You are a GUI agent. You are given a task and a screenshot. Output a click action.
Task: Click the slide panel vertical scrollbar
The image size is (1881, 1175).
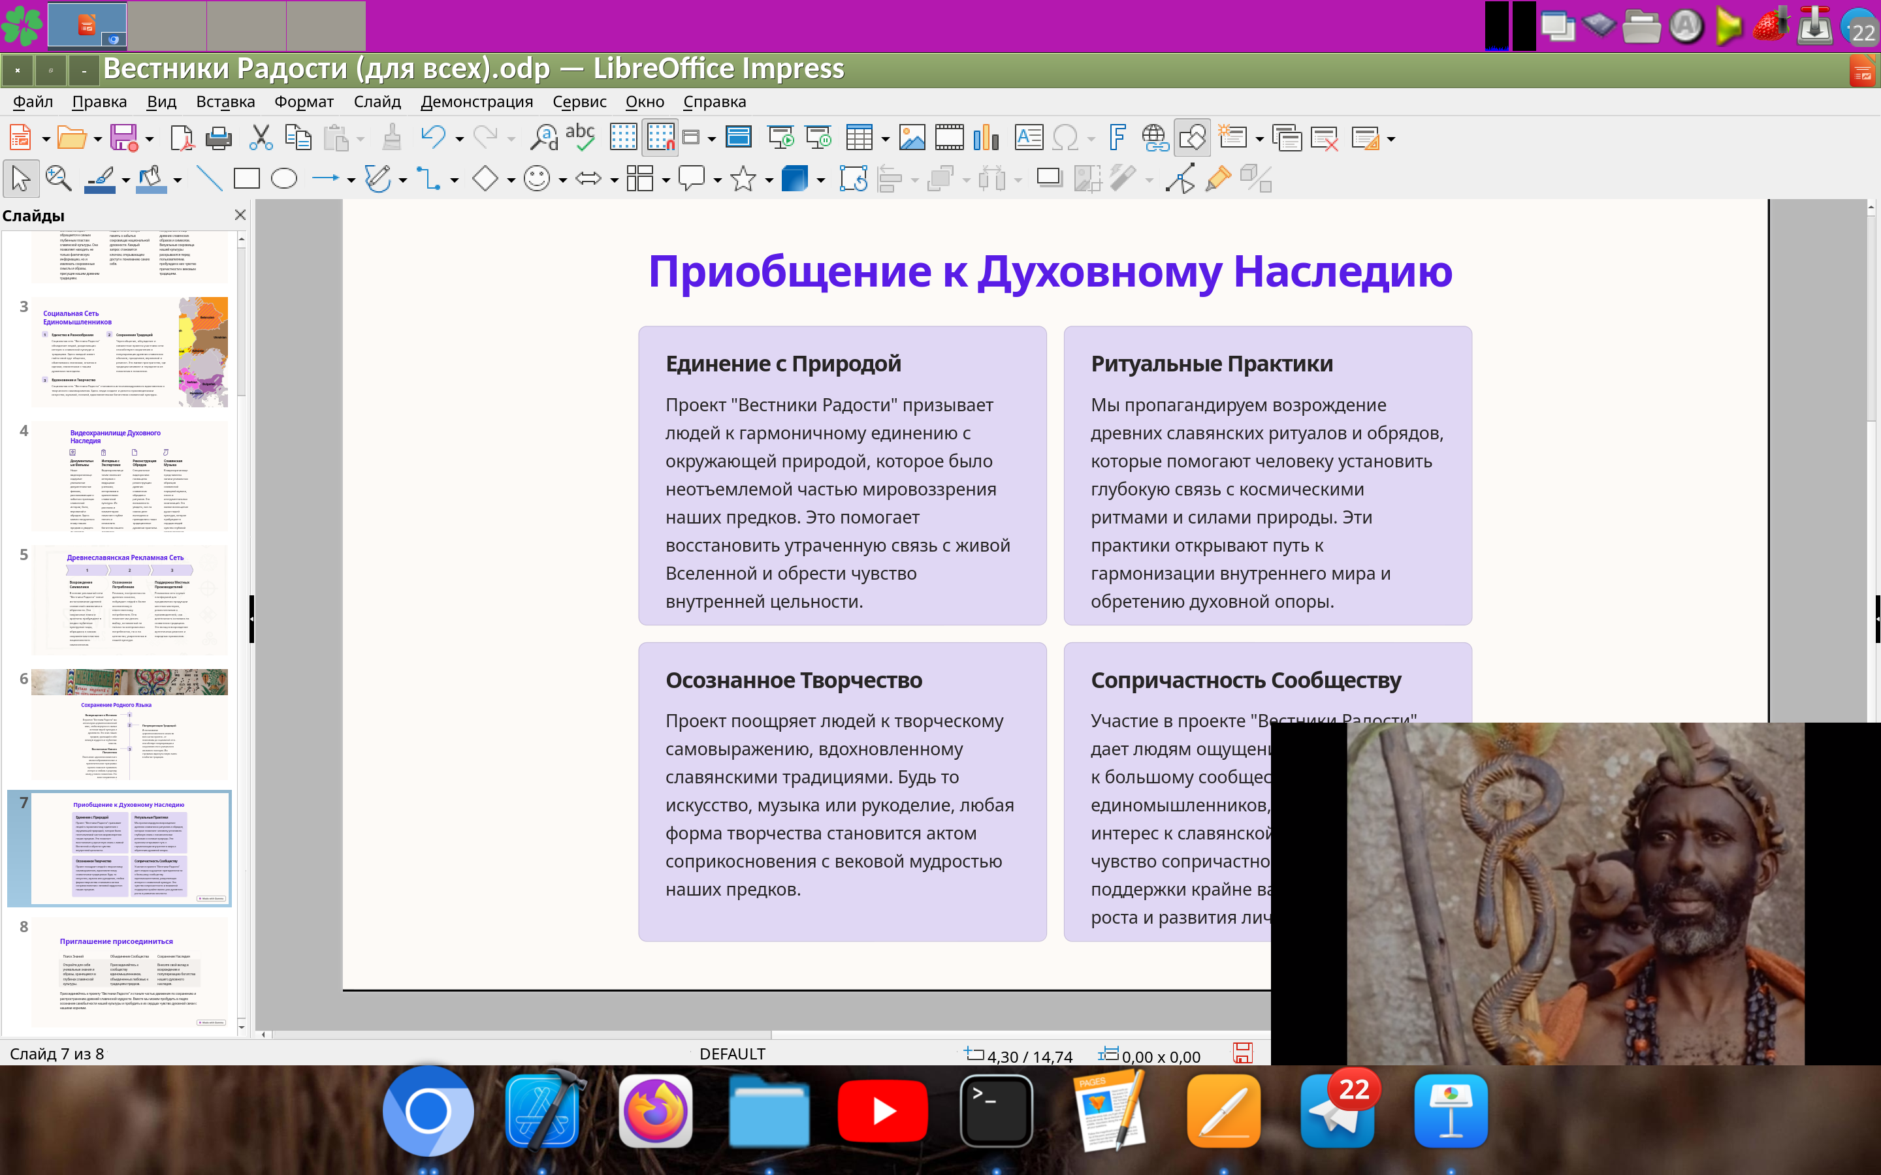coord(242,633)
